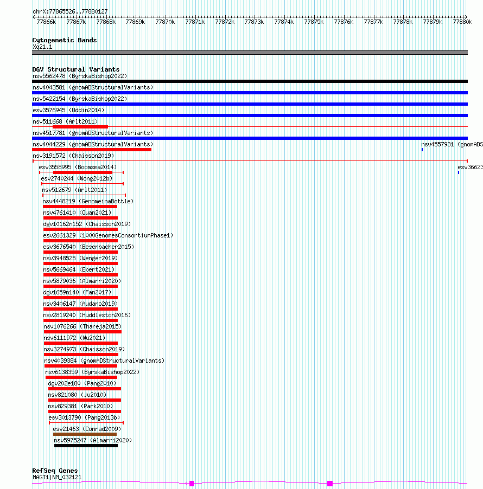Open the nsv5669464 (Ebert2021) label

79,269
